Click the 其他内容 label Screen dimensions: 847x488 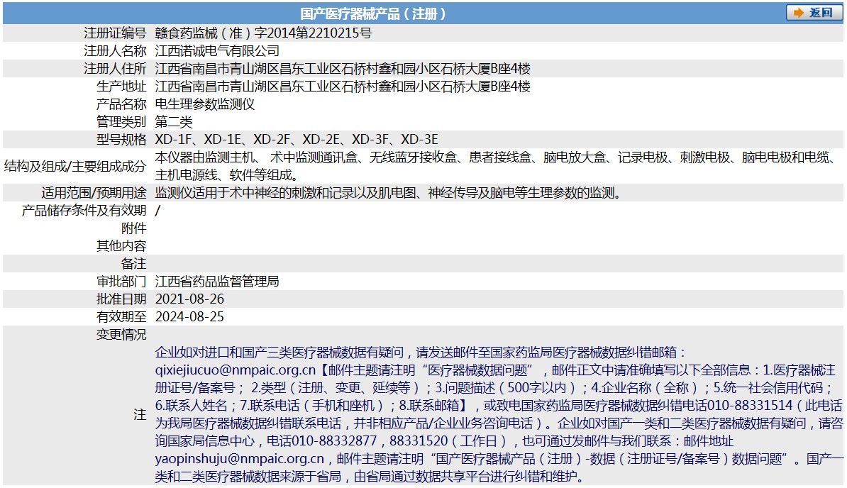(x=121, y=245)
